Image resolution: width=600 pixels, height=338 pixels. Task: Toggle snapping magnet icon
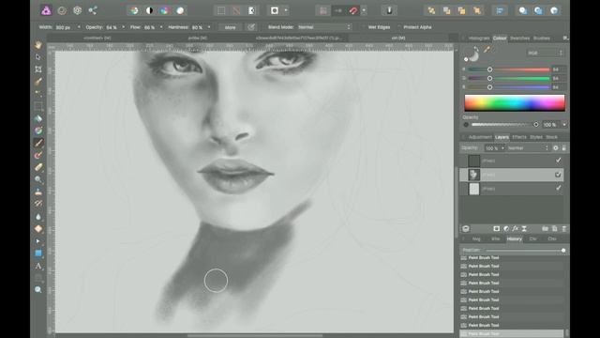[353, 10]
